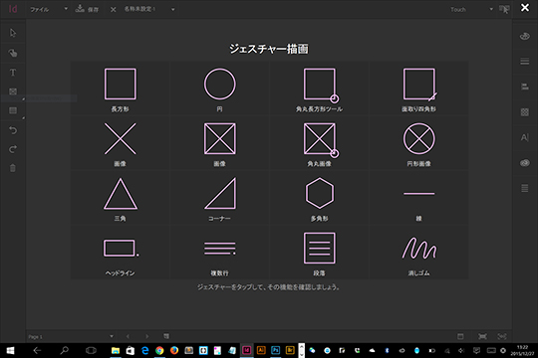This screenshot has height=358, width=538.
Task: Tap the 角丸画像 gesture
Action: [320, 143]
